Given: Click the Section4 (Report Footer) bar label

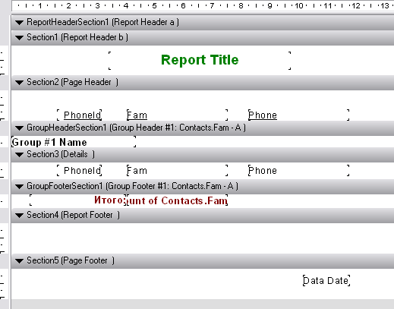Looking at the screenshot, I should (73, 215).
